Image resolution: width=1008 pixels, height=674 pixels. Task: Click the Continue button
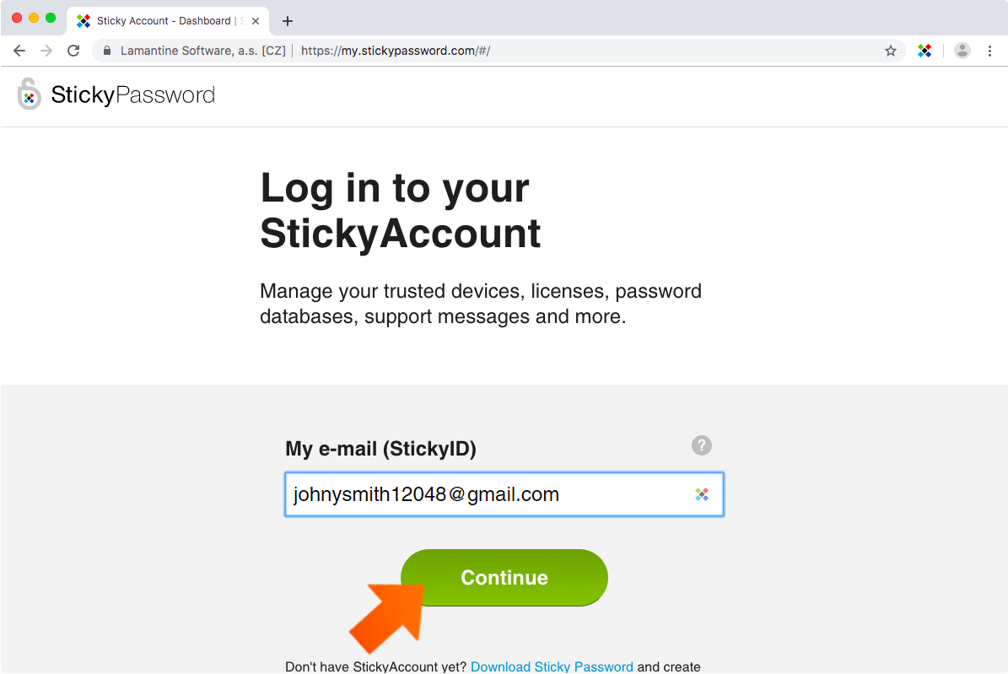pos(504,578)
